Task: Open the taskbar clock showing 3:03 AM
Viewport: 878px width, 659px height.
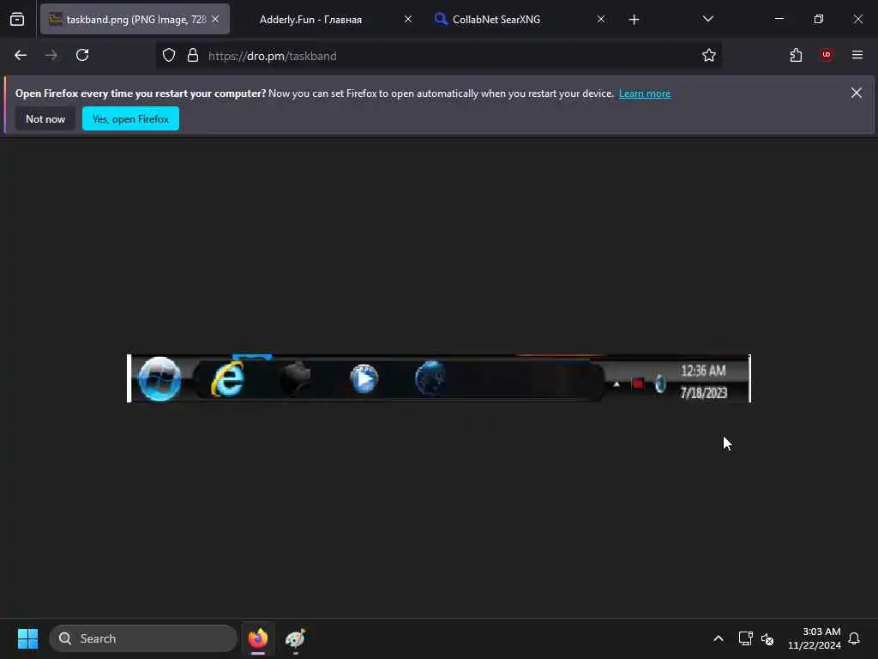Action: [x=815, y=638]
